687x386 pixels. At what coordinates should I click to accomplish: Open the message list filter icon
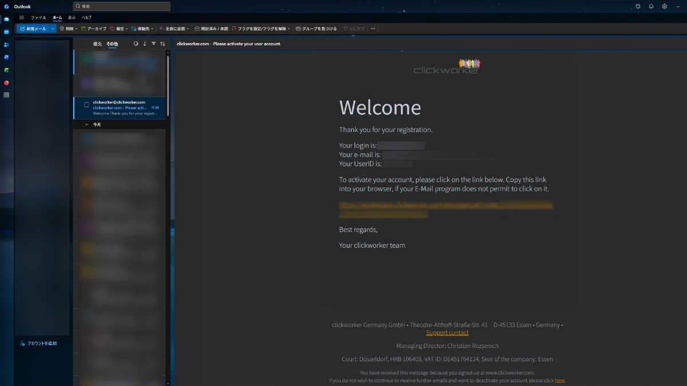point(153,43)
